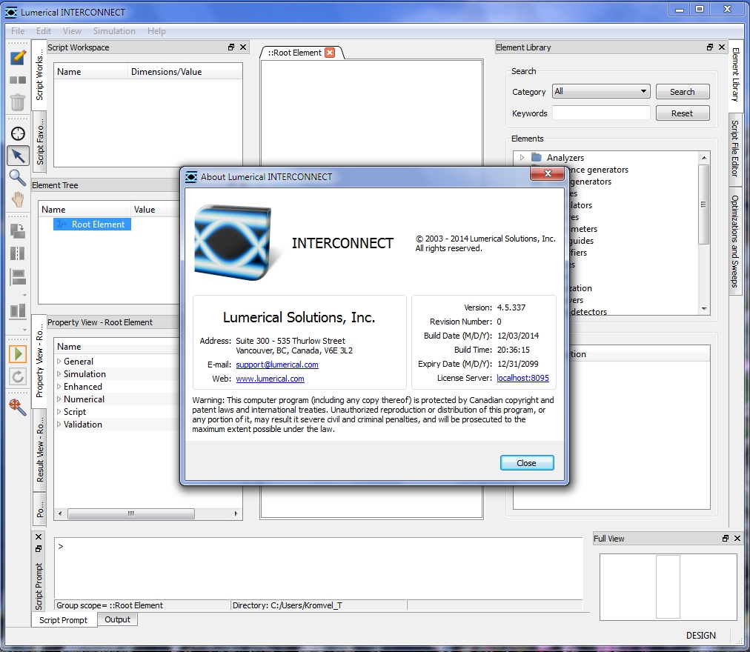Screen dimensions: 750x652
Task: Click the localhost:8095 license server link
Action: pyautogui.click(x=522, y=378)
